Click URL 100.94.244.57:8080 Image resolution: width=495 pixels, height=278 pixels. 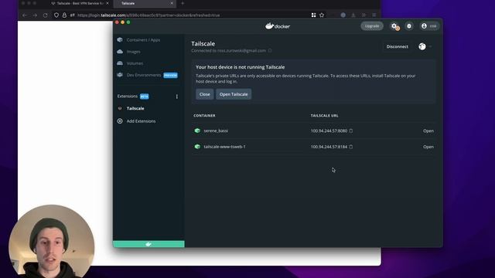point(329,131)
